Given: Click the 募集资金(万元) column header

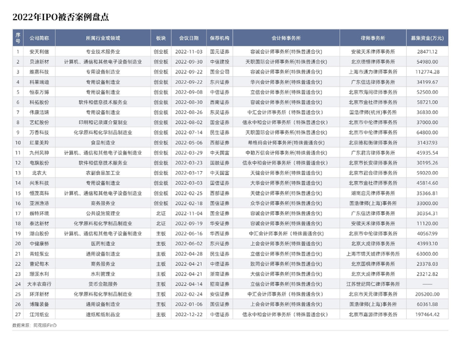Looking at the screenshot, I should 427,38.
